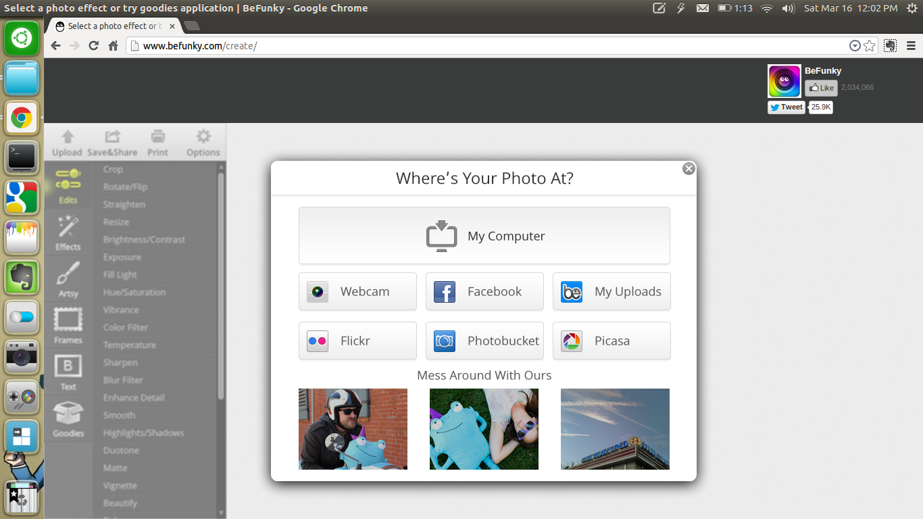Select Rotate/Flip in edits list
Screen dimensions: 923x519
click(125, 187)
